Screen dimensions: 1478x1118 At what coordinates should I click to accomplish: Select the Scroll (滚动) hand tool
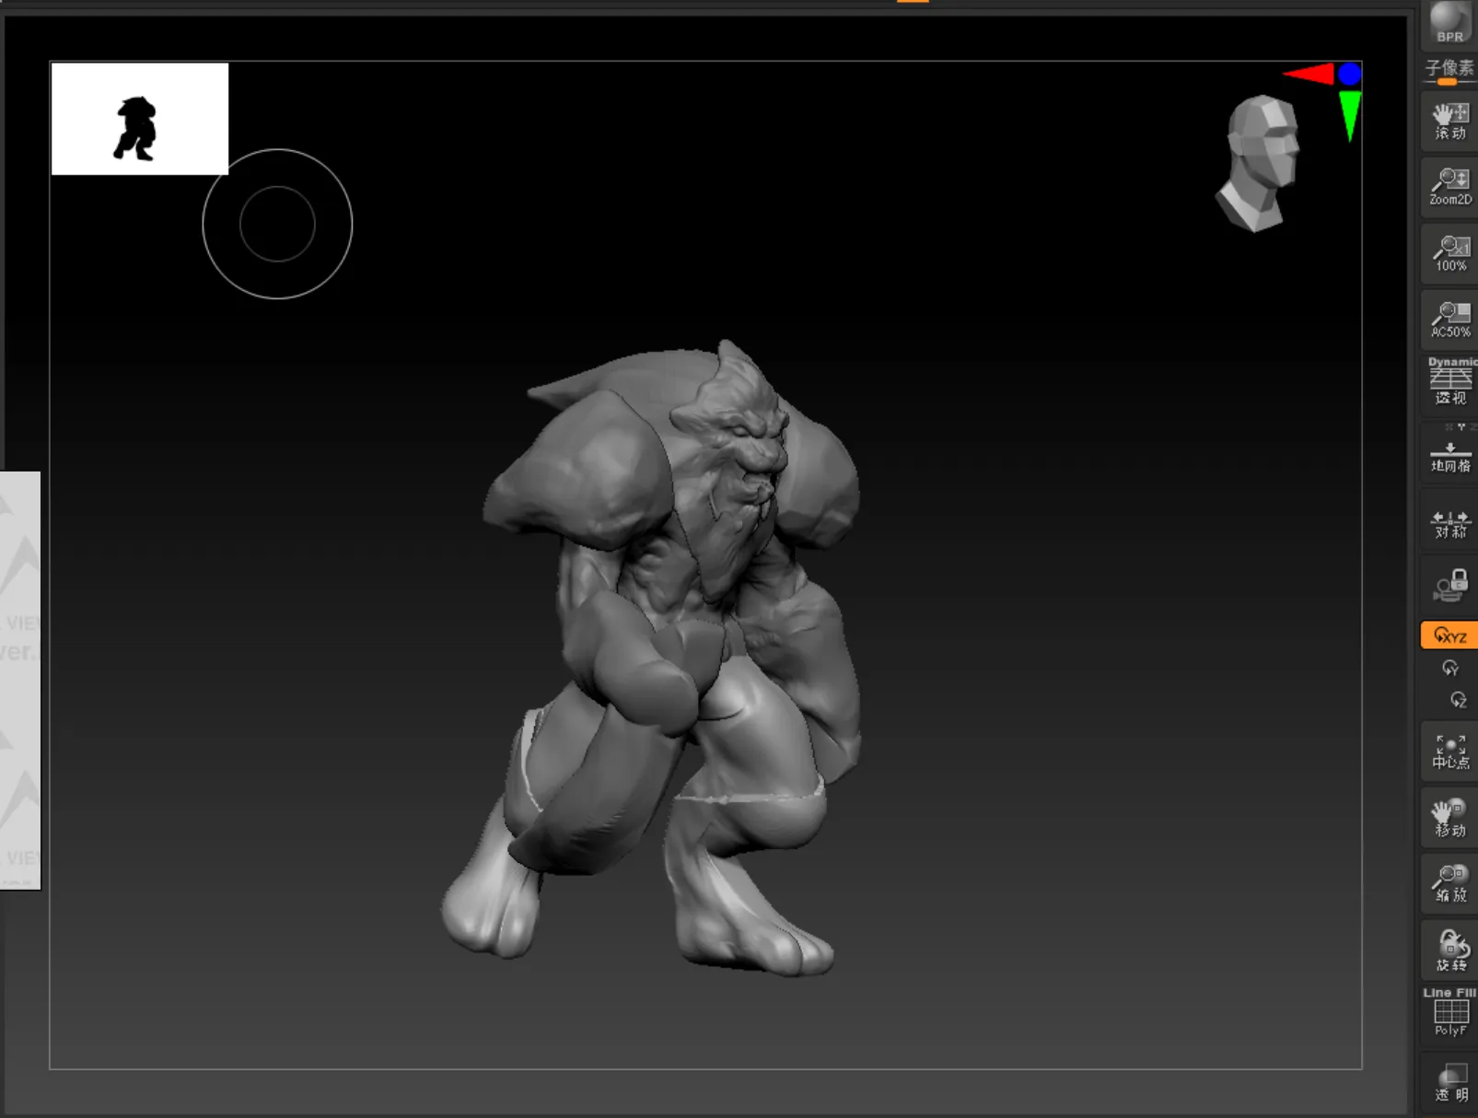click(1449, 121)
